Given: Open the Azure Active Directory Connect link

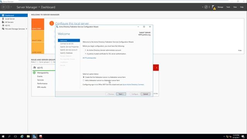Looking at the screenshot, I should click(x=133, y=85).
